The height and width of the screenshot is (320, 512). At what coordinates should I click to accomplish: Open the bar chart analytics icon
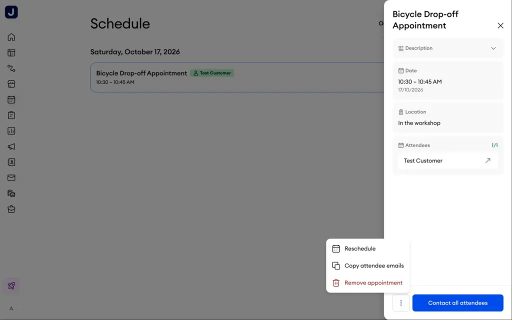pos(11,131)
